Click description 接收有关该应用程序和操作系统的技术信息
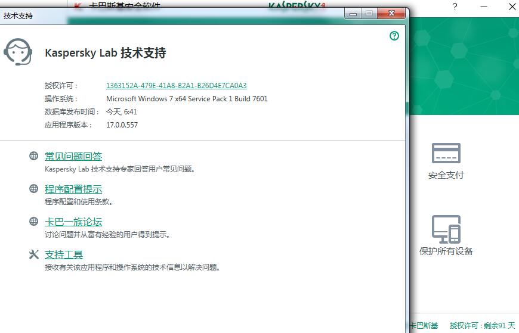The image size is (519, 333). click(132, 267)
